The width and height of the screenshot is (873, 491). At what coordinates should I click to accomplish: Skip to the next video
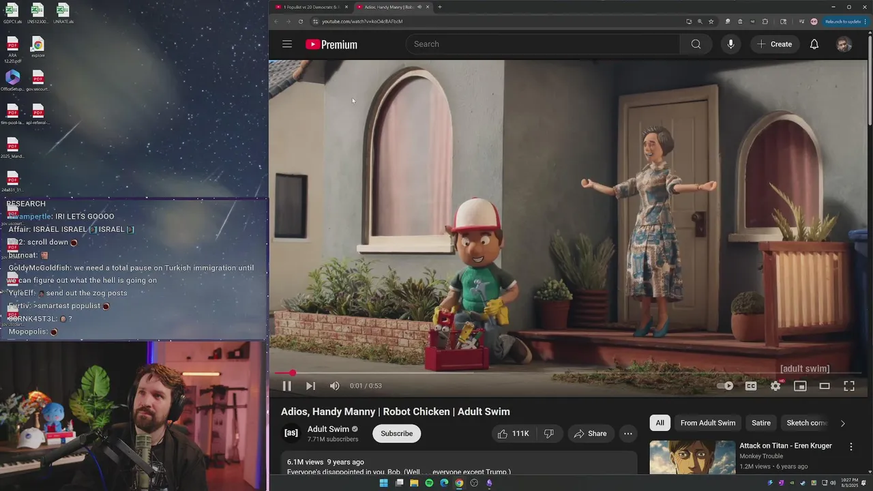pyautogui.click(x=310, y=386)
